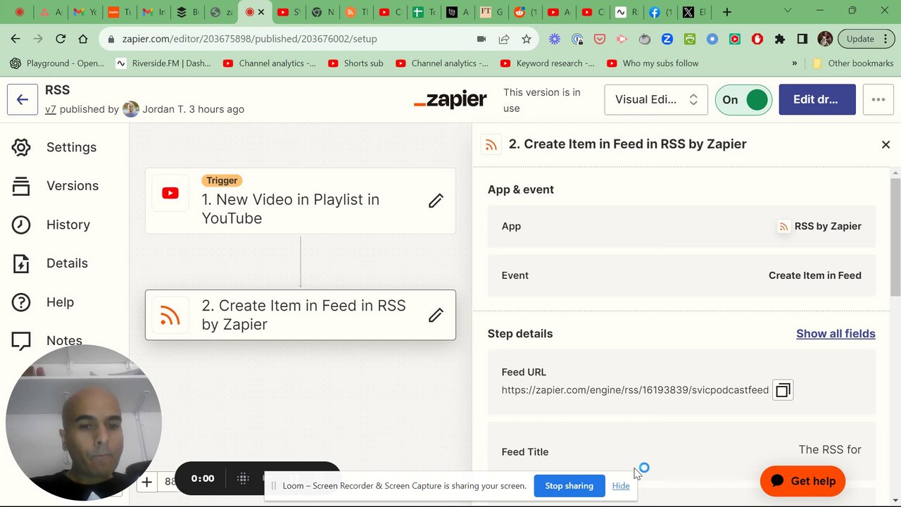
Task: Open the Details panel
Action: pos(49,263)
